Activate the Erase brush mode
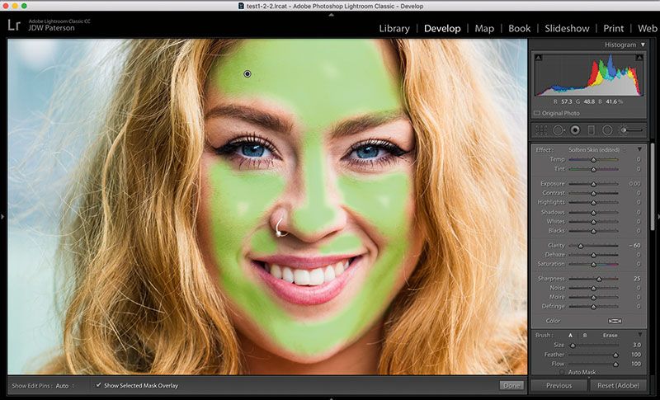 click(610, 335)
